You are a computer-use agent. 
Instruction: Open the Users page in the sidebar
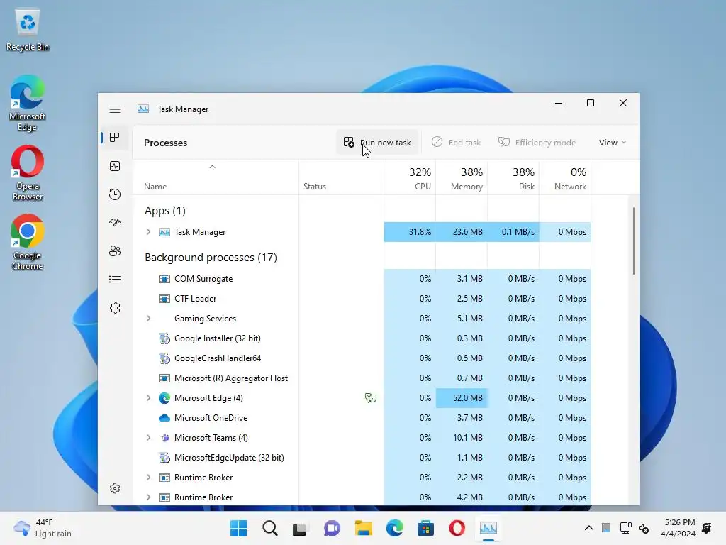(115, 251)
